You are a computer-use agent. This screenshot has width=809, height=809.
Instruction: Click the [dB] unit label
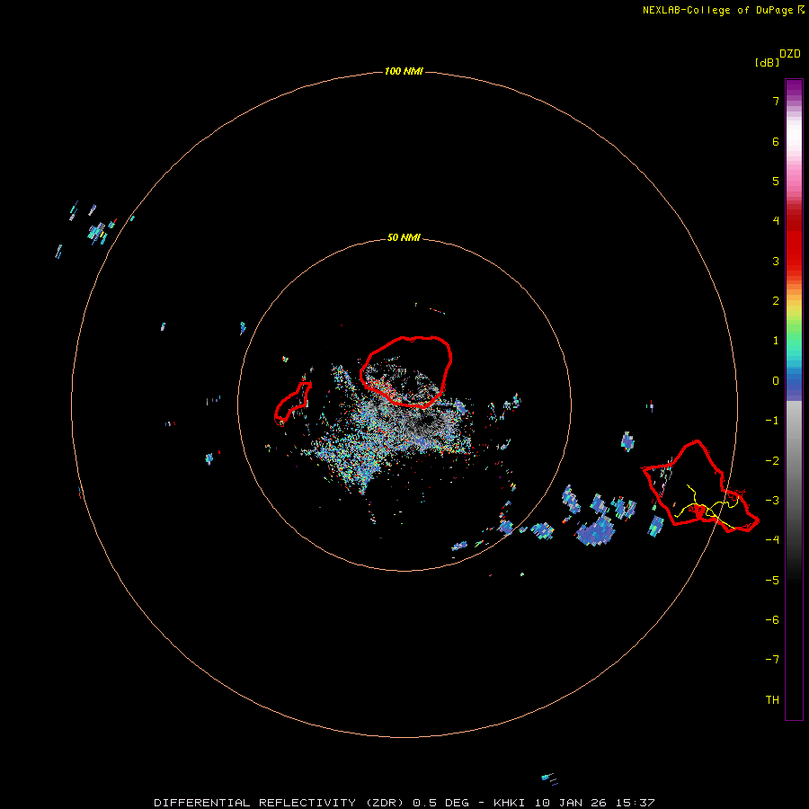[x=767, y=62]
